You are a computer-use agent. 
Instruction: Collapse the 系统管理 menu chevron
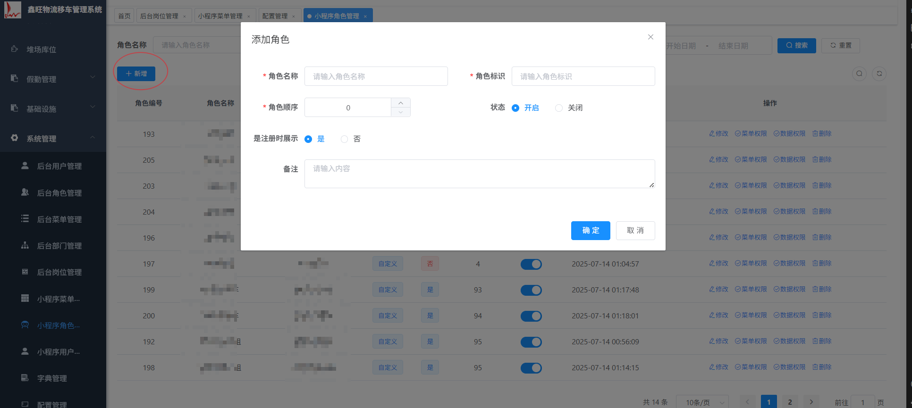93,137
